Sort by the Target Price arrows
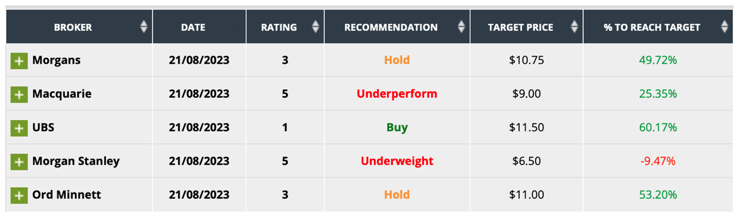The width and height of the screenshot is (739, 220). pyautogui.click(x=574, y=27)
